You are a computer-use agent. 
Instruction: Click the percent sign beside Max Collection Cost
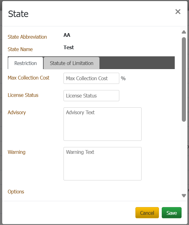click(x=123, y=79)
